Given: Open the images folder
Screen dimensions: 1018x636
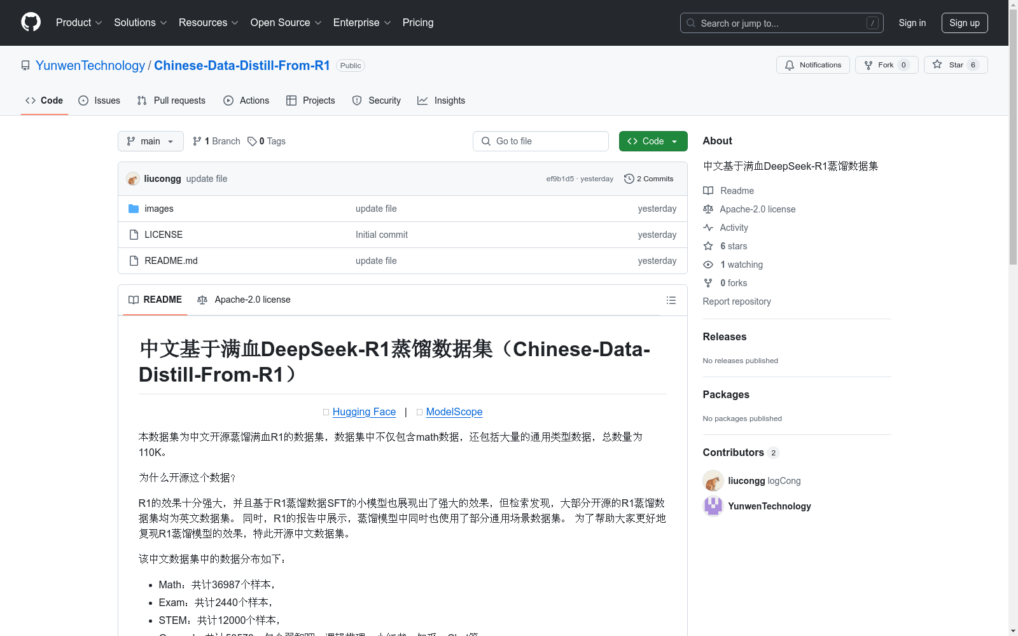Looking at the screenshot, I should (x=159, y=209).
